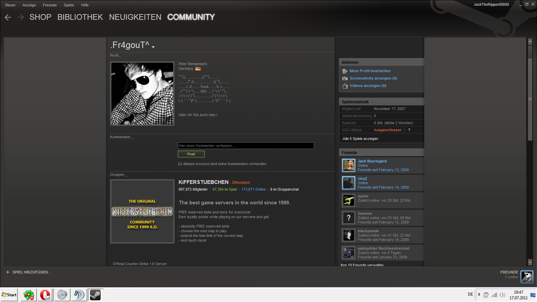Go forward with the right arrow
This screenshot has width=537, height=302.
pyautogui.click(x=21, y=17)
